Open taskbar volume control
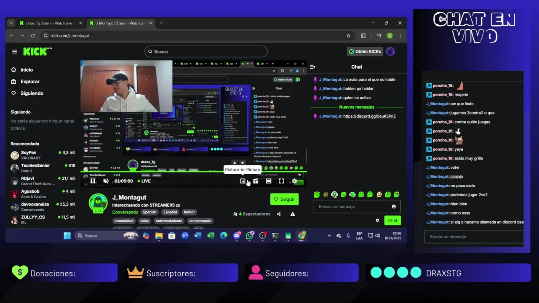Viewport: 539px width, 303px height. tap(378, 236)
